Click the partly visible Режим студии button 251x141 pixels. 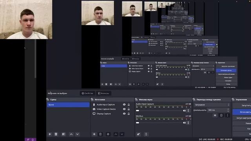[x=242, y=123]
